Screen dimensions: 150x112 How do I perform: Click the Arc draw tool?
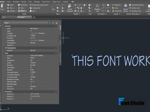click(x=58, y=5)
